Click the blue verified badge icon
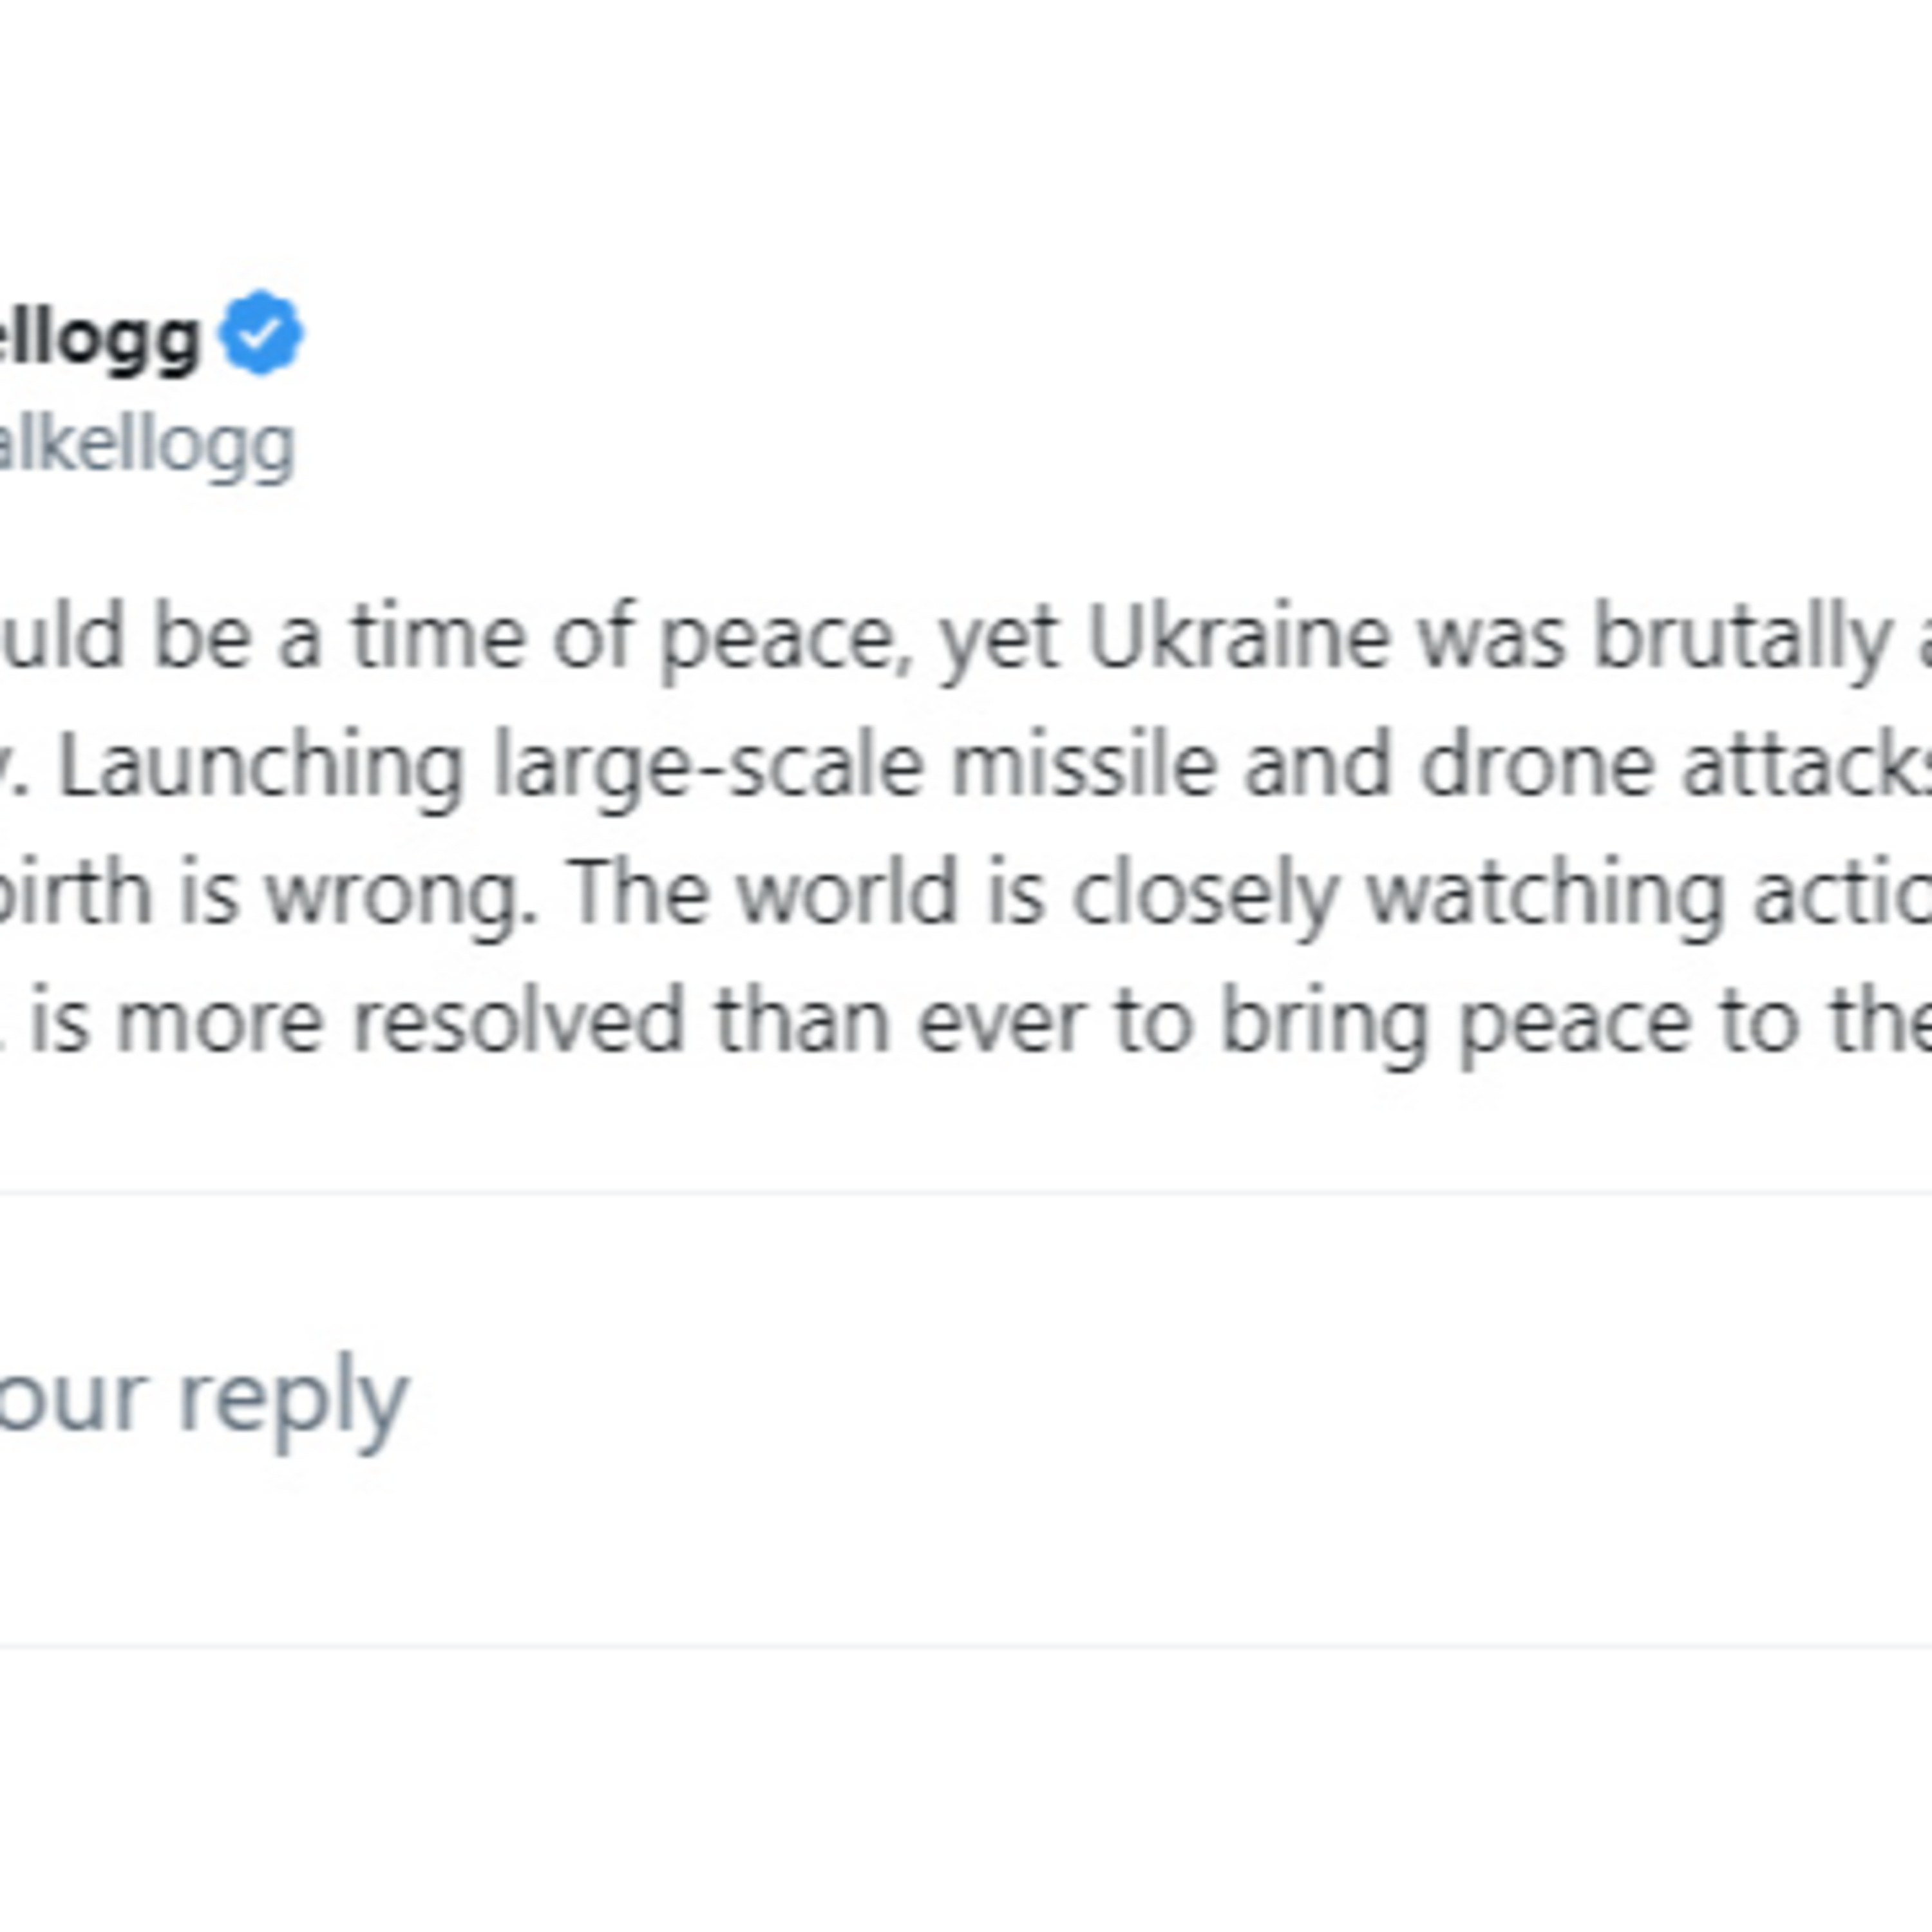Screen dimensions: 1932x1932 [261, 334]
